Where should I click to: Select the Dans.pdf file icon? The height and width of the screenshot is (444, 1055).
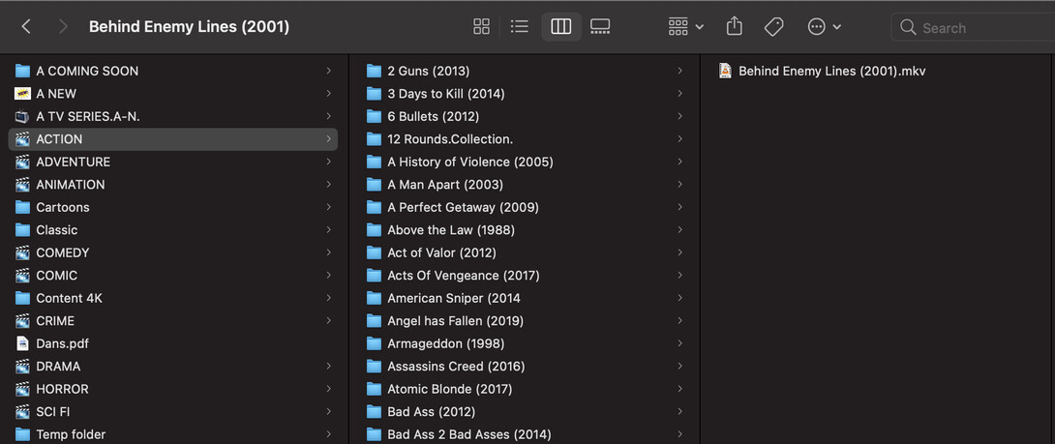click(x=23, y=343)
